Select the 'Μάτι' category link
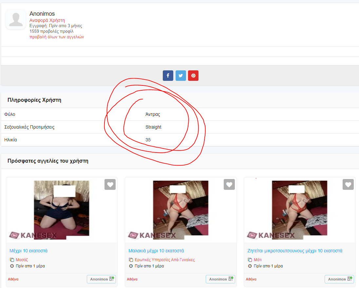Image resolution: width=359 pixels, height=288 pixels. tap(257, 260)
